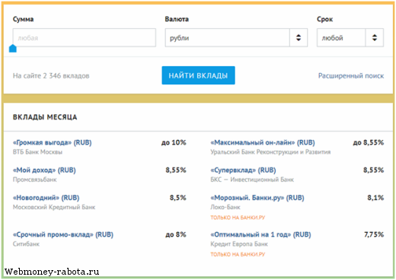
Task: Click the НАЙТИ ВКЛАДЫ button
Action: click(198, 75)
